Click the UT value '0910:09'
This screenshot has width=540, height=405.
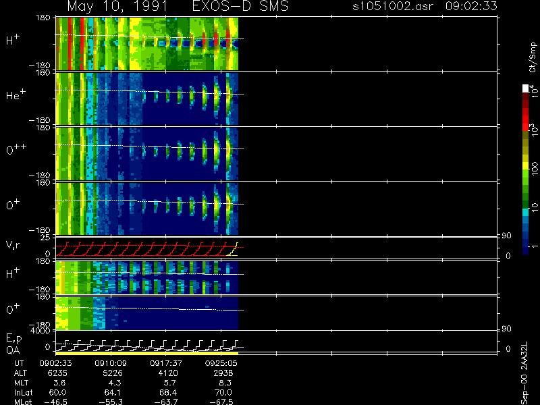pyautogui.click(x=111, y=363)
